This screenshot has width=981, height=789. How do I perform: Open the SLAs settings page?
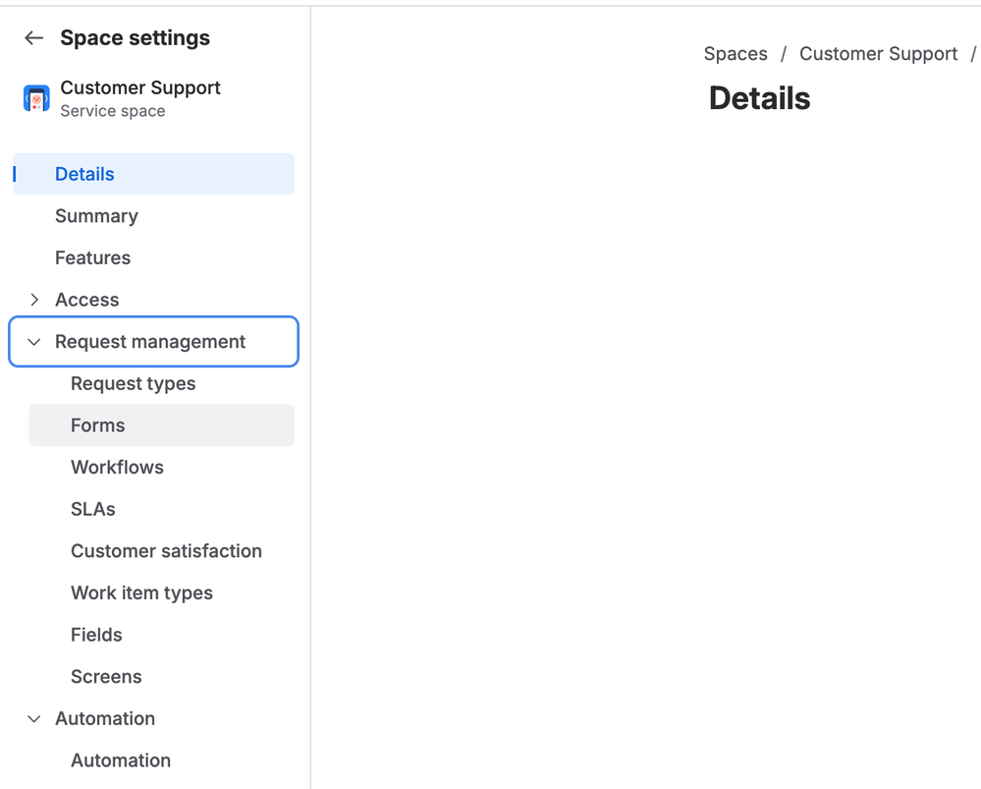(93, 509)
